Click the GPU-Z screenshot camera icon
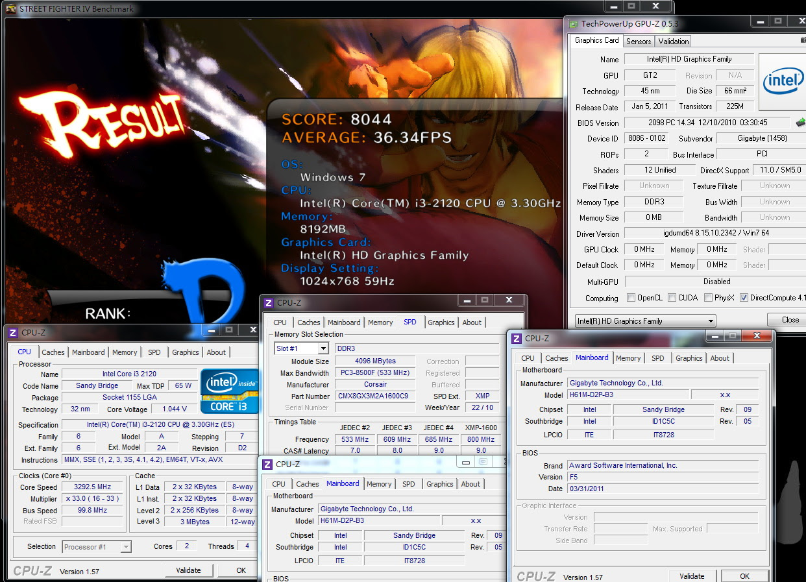This screenshot has width=806, height=582. pyautogui.click(x=803, y=41)
